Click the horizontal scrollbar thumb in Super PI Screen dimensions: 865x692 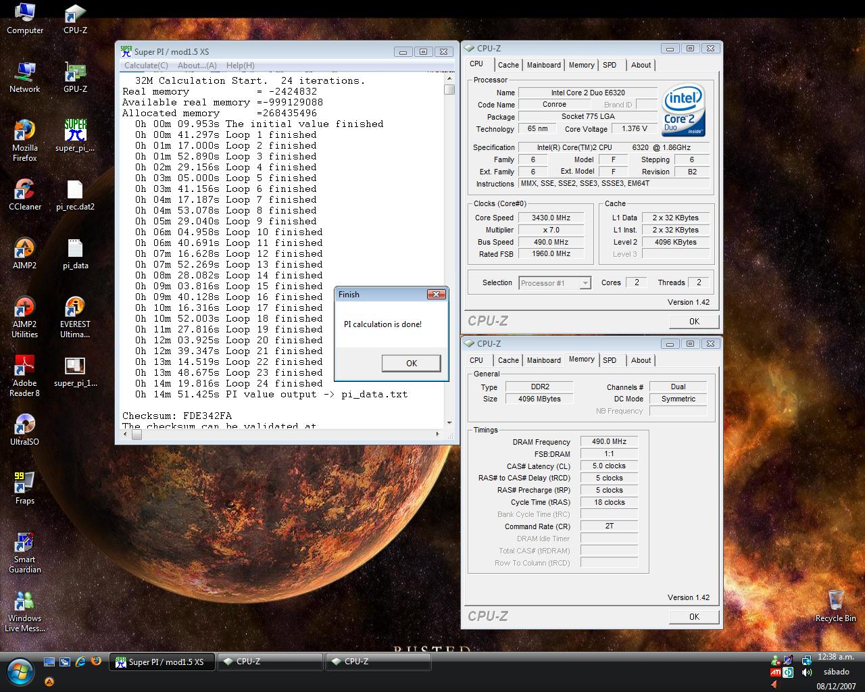click(x=137, y=435)
